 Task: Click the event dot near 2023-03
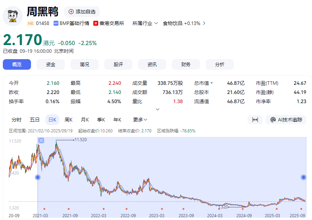tap(162, 209)
